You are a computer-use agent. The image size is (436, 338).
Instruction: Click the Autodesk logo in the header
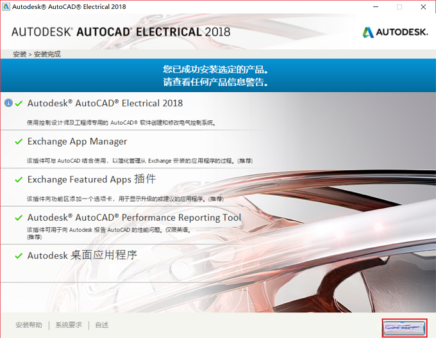coord(395,32)
